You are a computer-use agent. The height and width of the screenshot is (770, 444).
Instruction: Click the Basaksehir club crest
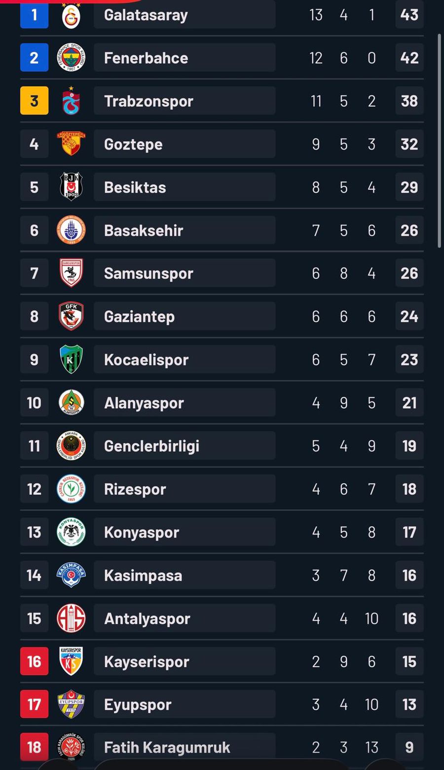[71, 230]
